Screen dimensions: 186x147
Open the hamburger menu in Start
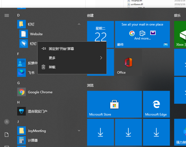pos(7,15)
